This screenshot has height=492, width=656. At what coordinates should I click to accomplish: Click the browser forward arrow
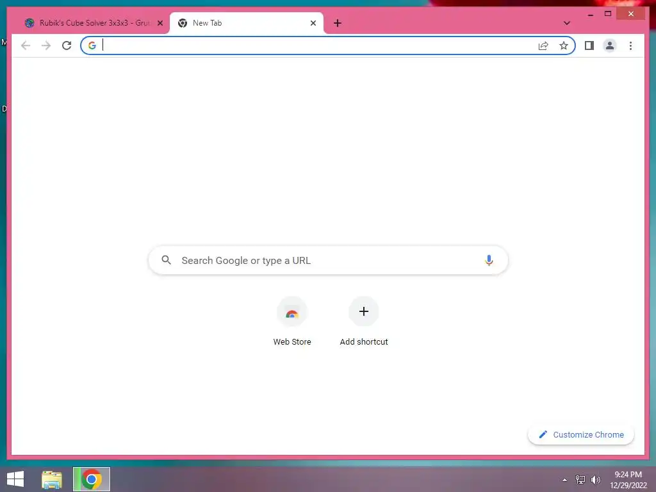coord(46,45)
